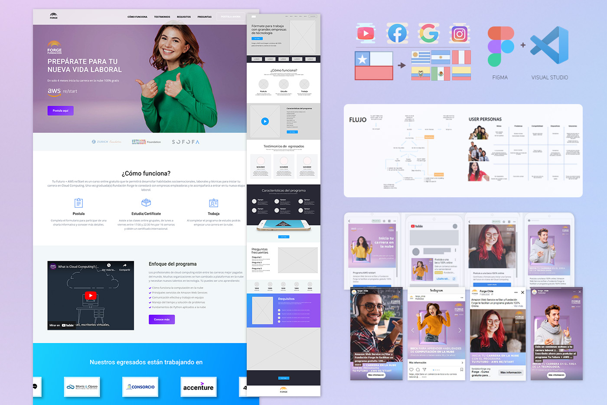Viewport: 607px width, 405px height.
Task: Close the Forge Chile Facebook ad
Action: click(x=522, y=292)
